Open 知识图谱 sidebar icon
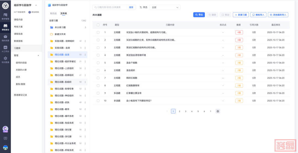The height and width of the screenshot is (153, 298). point(5,60)
